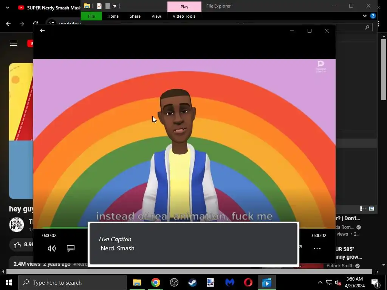Show hidden system tray icons
This screenshot has width=387, height=290.
(x=320, y=282)
